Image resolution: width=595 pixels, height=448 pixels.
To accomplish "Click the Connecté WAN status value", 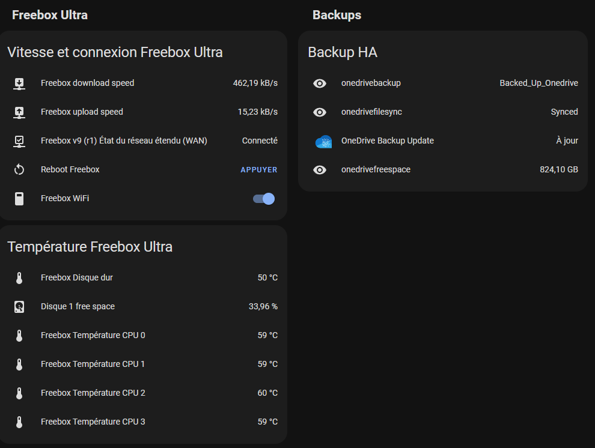I will pyautogui.click(x=260, y=141).
